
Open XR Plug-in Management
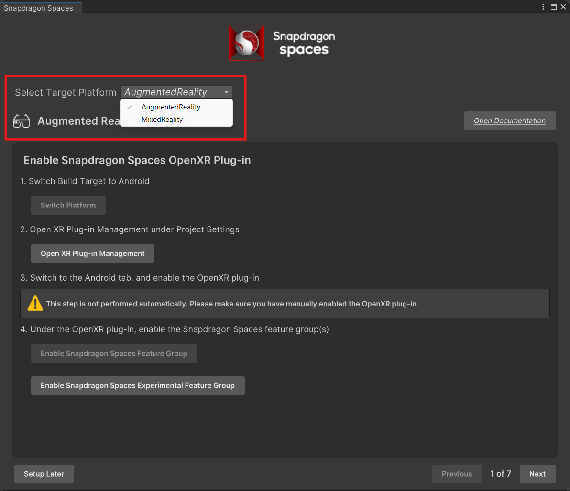pyautogui.click(x=93, y=254)
